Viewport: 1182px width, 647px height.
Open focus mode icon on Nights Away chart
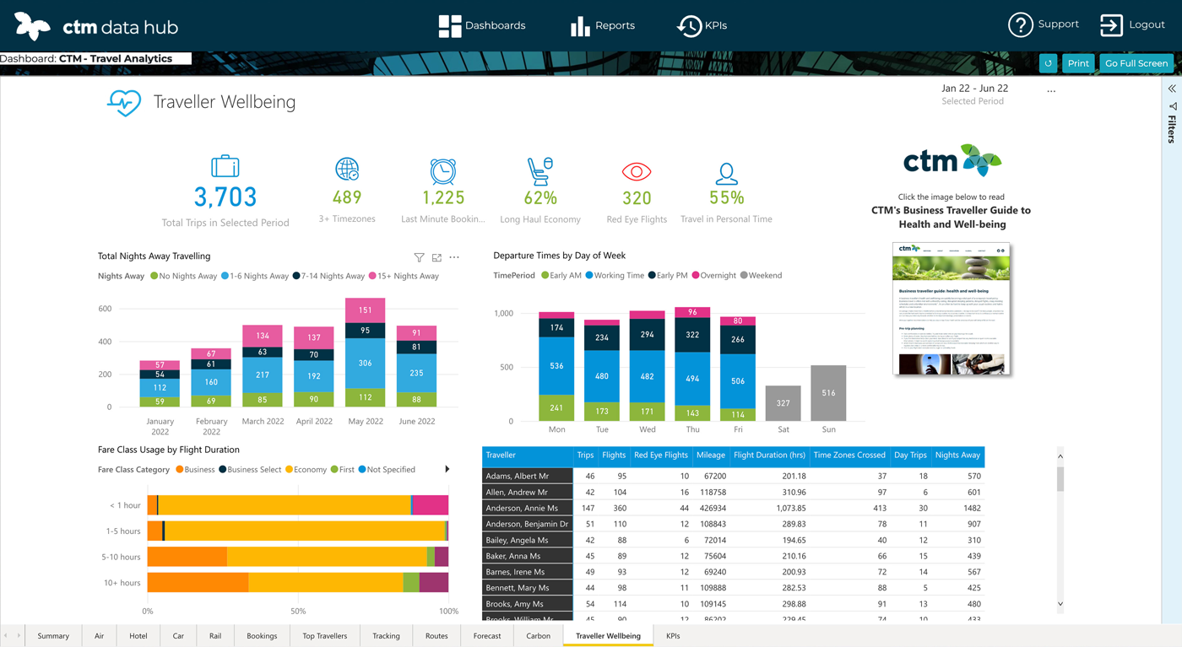(436, 257)
